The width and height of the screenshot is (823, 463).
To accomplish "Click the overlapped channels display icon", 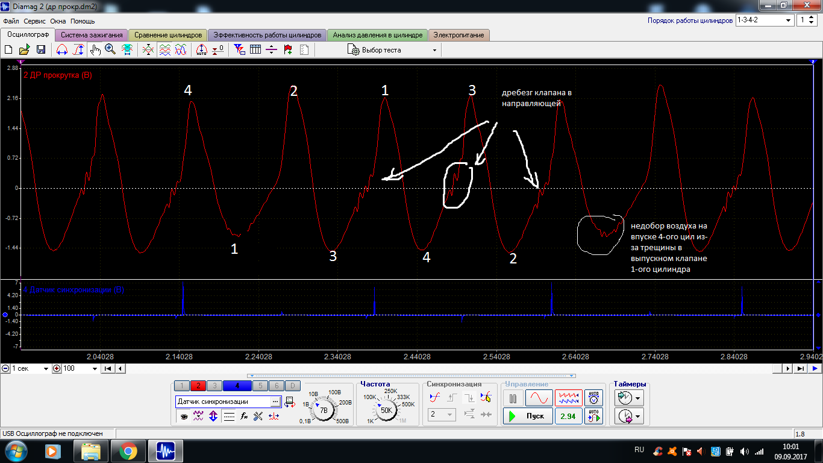I will 148,50.
